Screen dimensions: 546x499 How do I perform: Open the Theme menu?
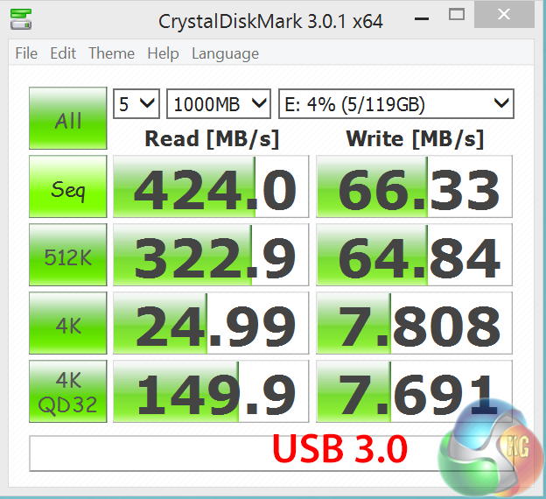111,53
